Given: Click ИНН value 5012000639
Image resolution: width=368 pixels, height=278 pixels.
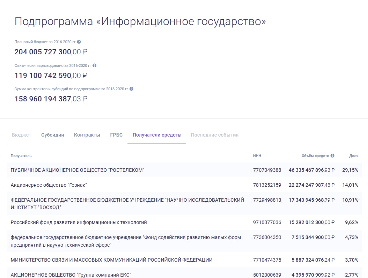Looking at the screenshot, I should tap(267, 275).
